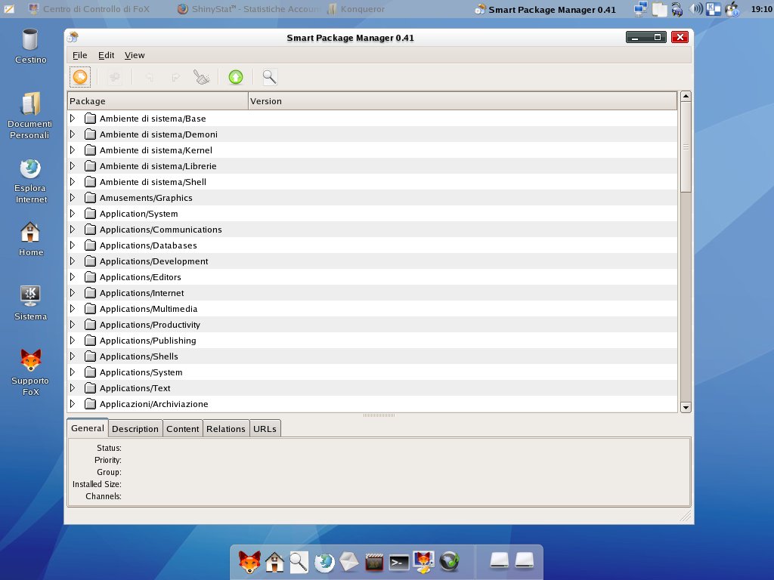Click the clipboard tray icon
Screen dimensions: 774x580
pyautogui.click(x=659, y=9)
